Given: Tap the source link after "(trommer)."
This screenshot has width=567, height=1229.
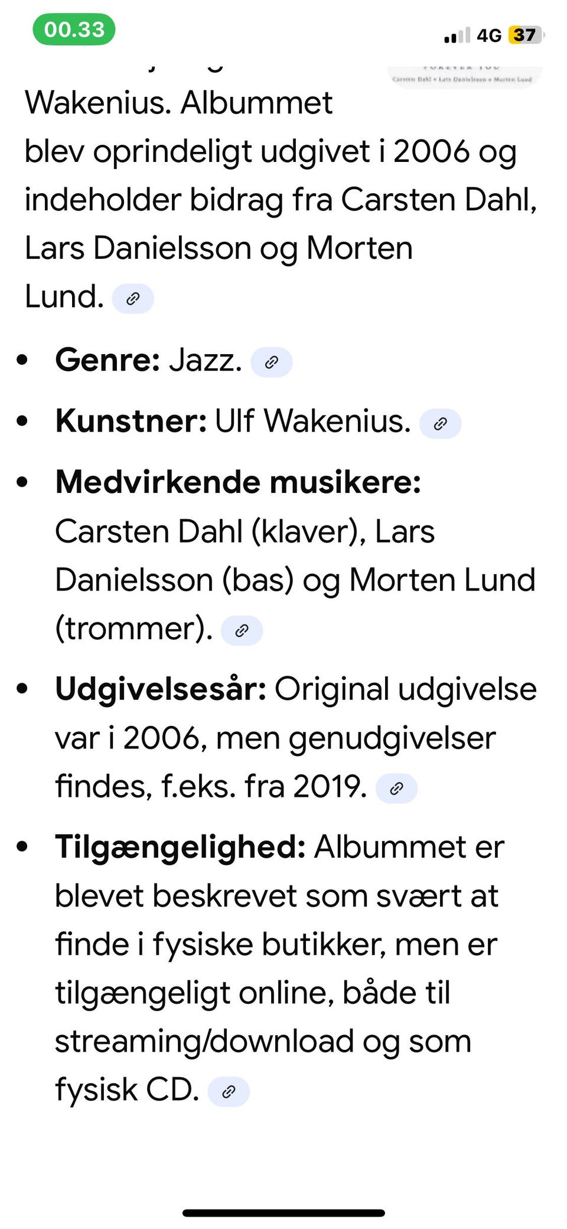Looking at the screenshot, I should 242,631.
